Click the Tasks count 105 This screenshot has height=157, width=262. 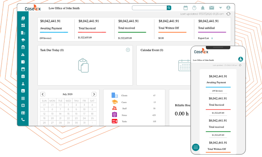coord(154,121)
